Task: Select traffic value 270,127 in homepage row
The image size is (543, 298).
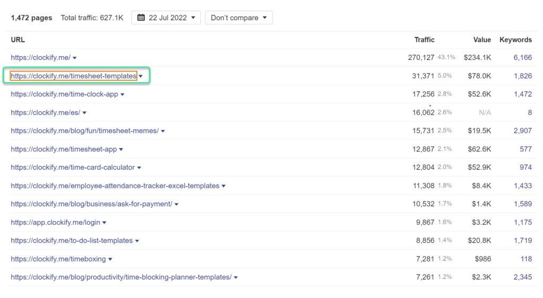Action: 421,57
